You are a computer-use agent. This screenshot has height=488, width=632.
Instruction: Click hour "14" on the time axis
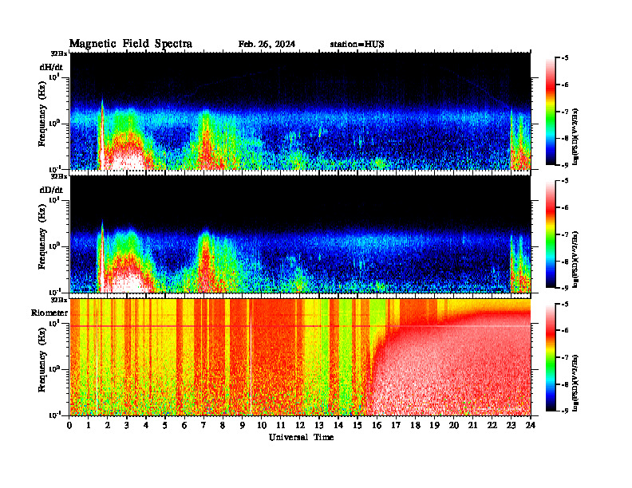tap(338, 426)
